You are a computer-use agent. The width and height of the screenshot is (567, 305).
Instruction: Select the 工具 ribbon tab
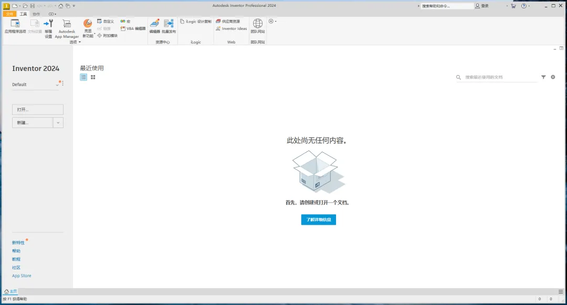point(23,14)
